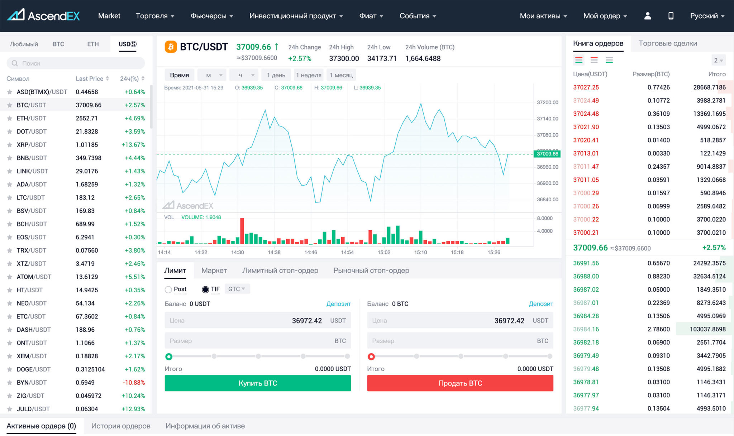Click the sell-side Размер size field
The height and width of the screenshot is (436, 734).
pos(460,341)
